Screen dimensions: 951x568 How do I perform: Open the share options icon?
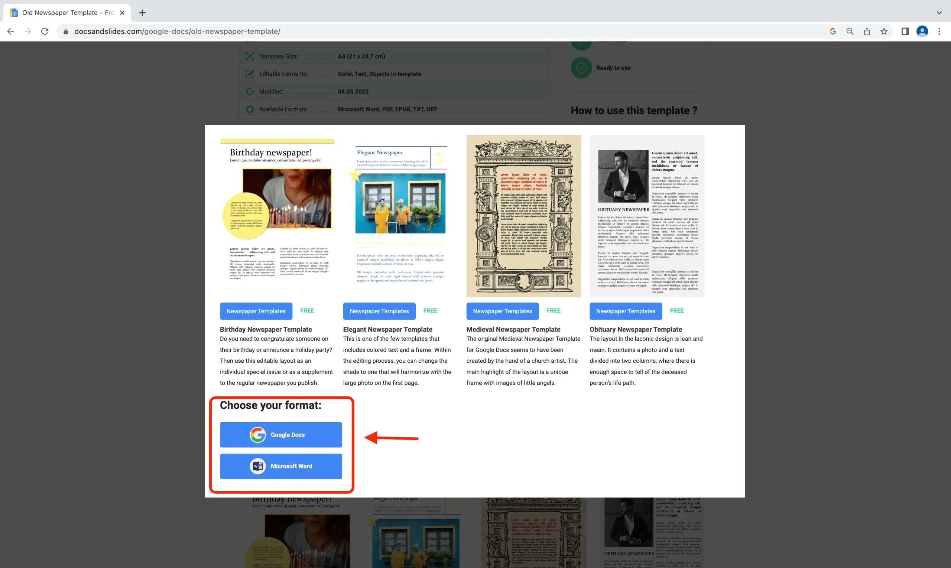pyautogui.click(x=867, y=32)
